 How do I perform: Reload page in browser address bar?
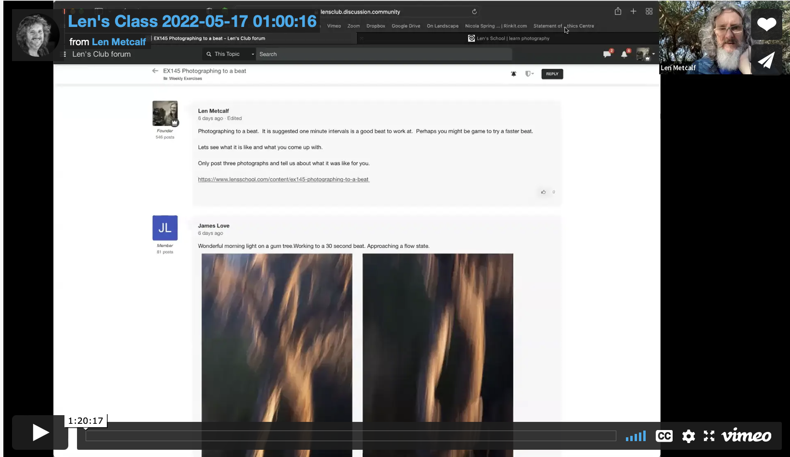point(474,12)
